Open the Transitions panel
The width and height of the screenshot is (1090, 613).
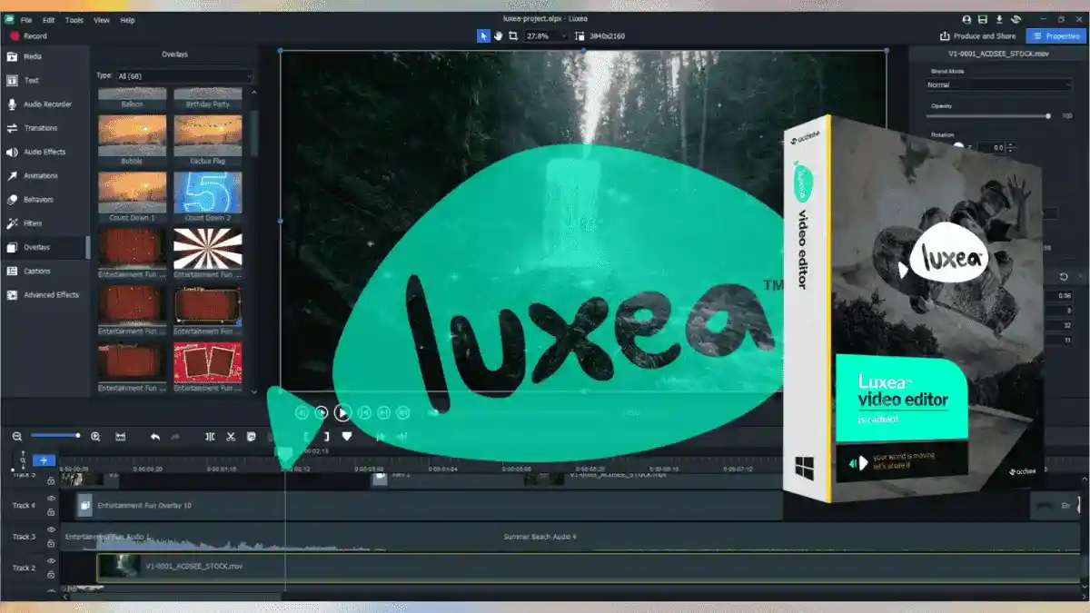[45, 128]
